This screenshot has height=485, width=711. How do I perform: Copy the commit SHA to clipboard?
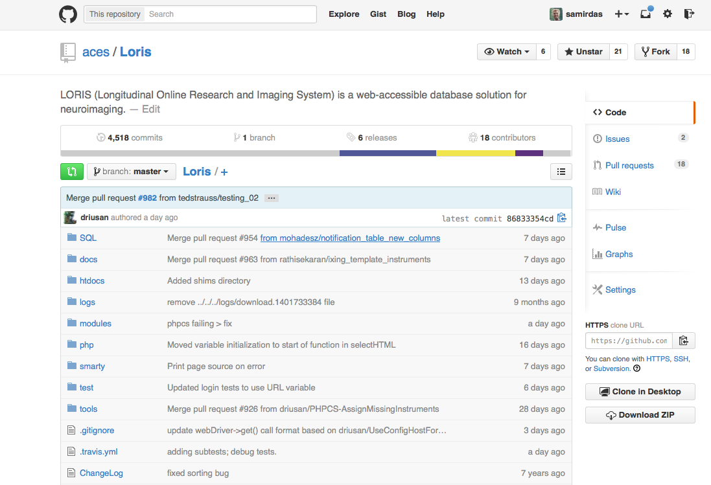[561, 218]
